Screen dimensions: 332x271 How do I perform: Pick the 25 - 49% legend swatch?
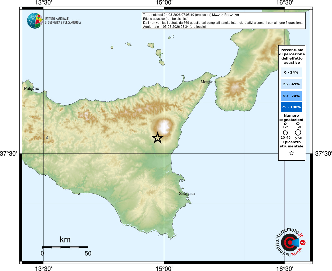click(x=291, y=84)
